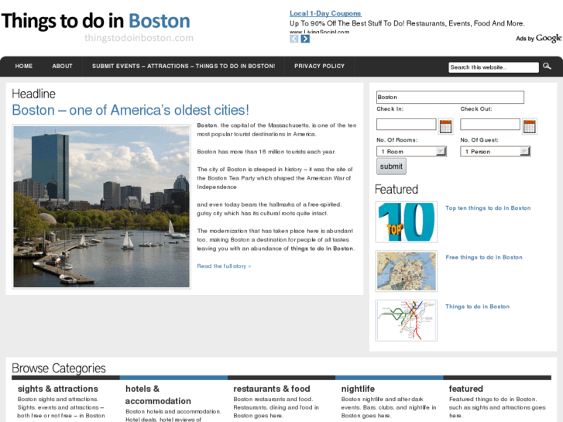Open sights & attractions category
This screenshot has height=422, width=563.
[58, 389]
